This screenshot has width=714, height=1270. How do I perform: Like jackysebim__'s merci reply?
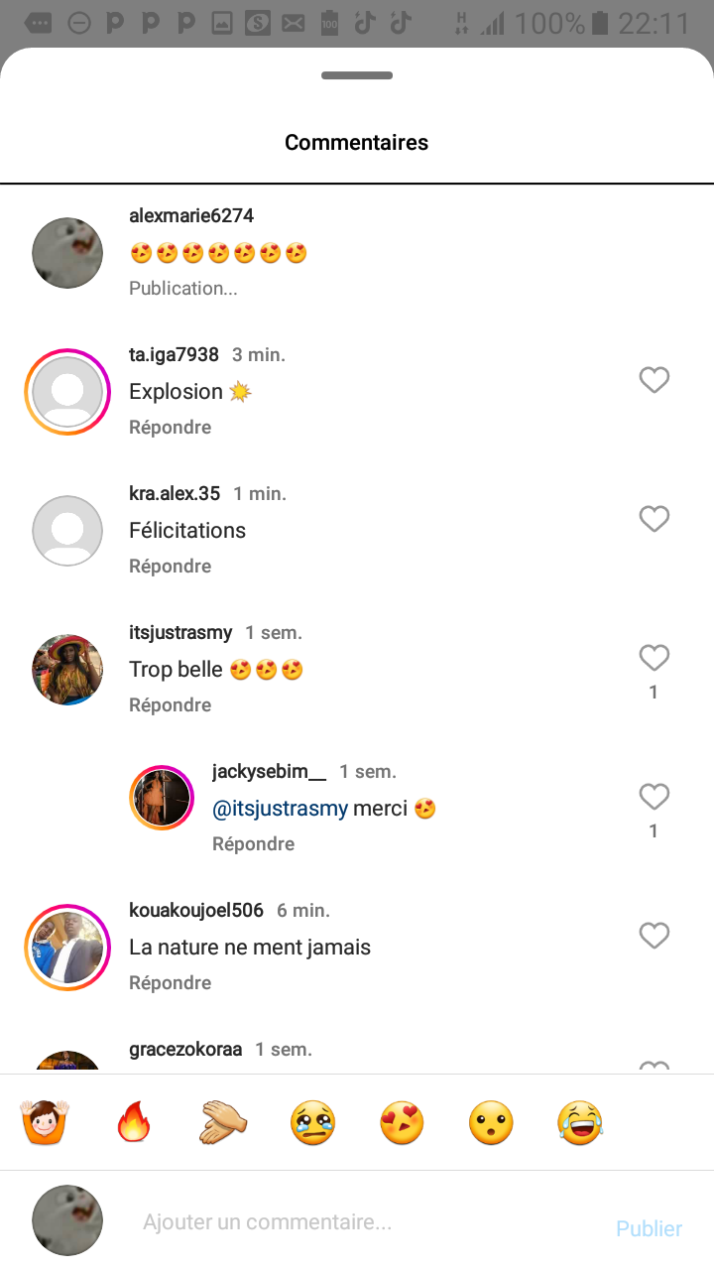pyautogui.click(x=654, y=797)
